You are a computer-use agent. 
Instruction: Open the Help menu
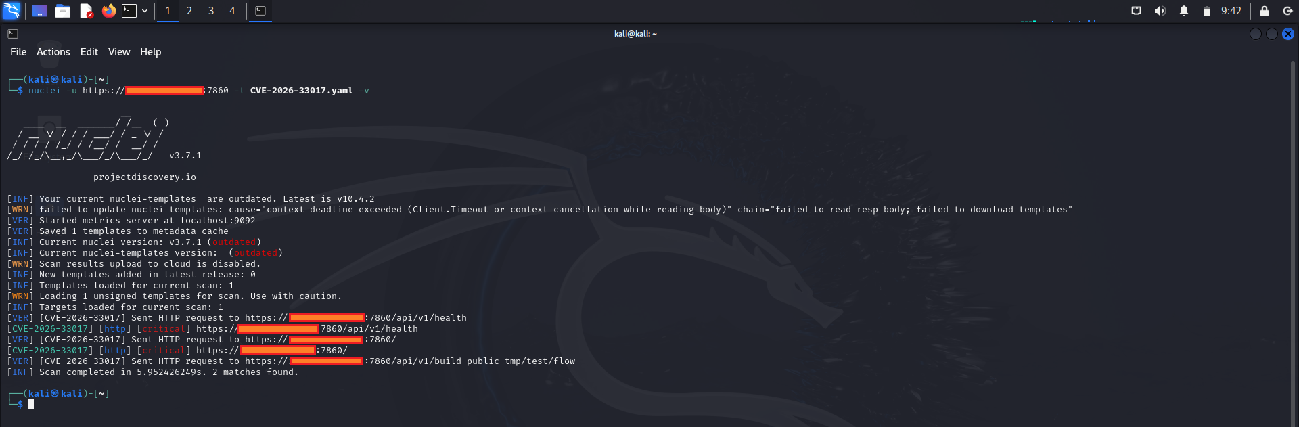pyautogui.click(x=150, y=51)
